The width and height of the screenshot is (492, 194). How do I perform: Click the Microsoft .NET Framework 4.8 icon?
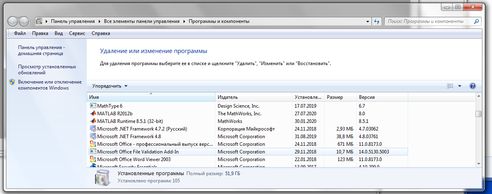point(93,137)
